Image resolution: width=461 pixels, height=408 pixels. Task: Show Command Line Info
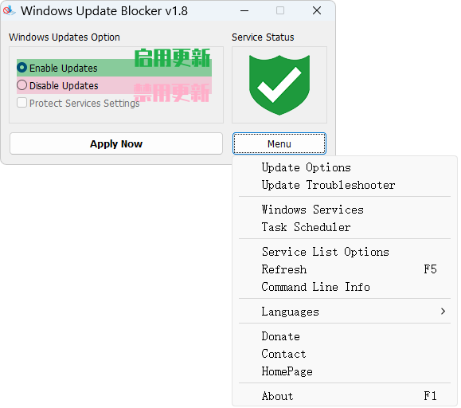click(x=345, y=287)
